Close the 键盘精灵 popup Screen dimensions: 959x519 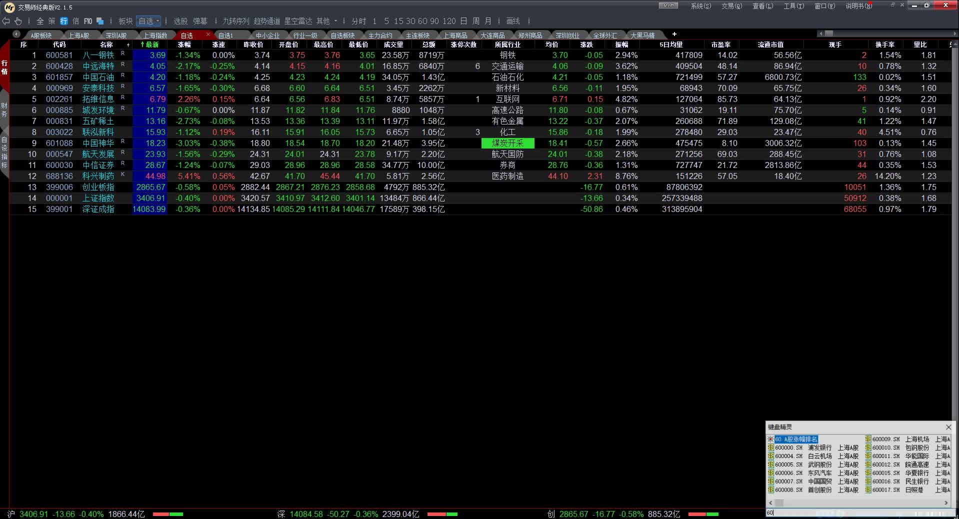click(x=948, y=427)
